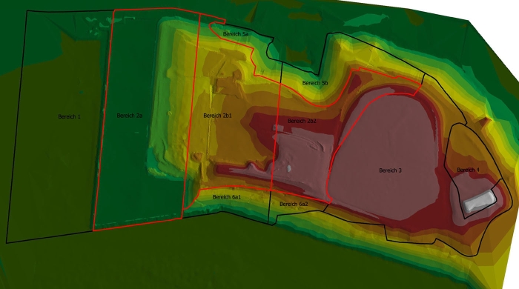Click the Bereich 1 label
This screenshot has height=289, width=519.
69,117
